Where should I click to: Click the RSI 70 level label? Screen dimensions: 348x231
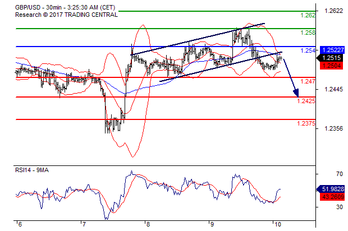tap(340, 174)
